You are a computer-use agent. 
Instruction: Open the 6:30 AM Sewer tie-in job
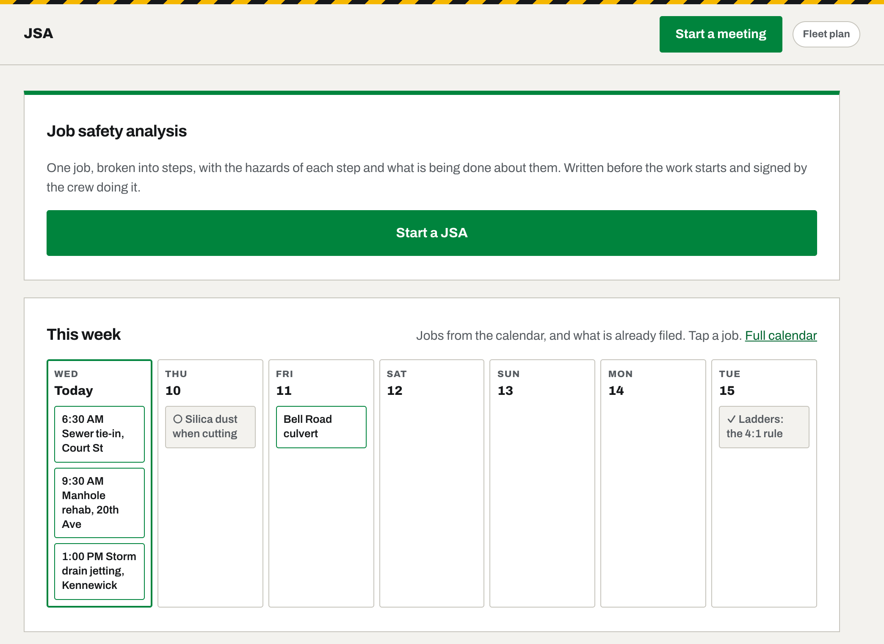coord(99,434)
